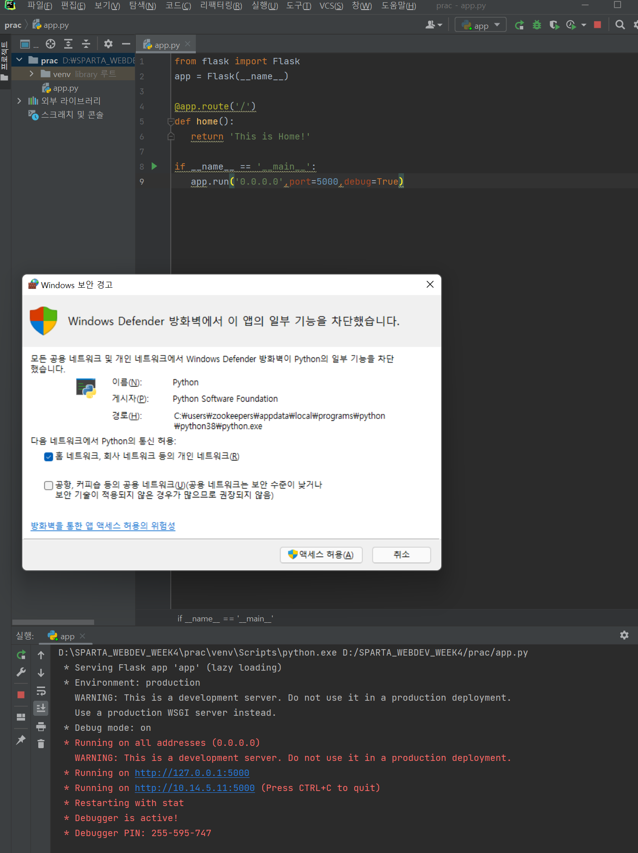The image size is (638, 853).
Task: Open the 실행(U) menu
Action: [265, 6]
